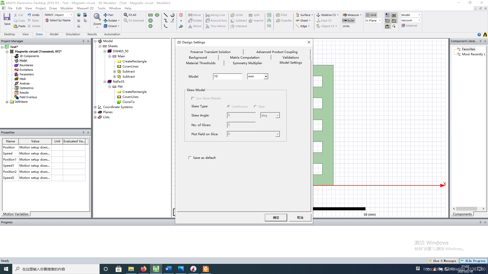Click the Windows search box on taskbar
This screenshot has width=488, height=274.
[56, 269]
